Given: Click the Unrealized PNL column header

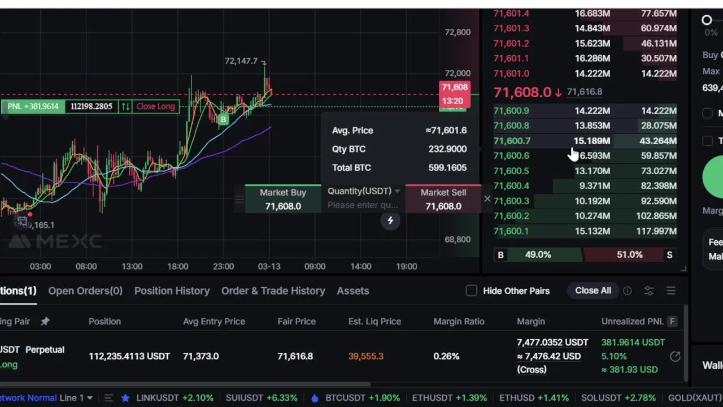Looking at the screenshot, I should (x=632, y=321).
